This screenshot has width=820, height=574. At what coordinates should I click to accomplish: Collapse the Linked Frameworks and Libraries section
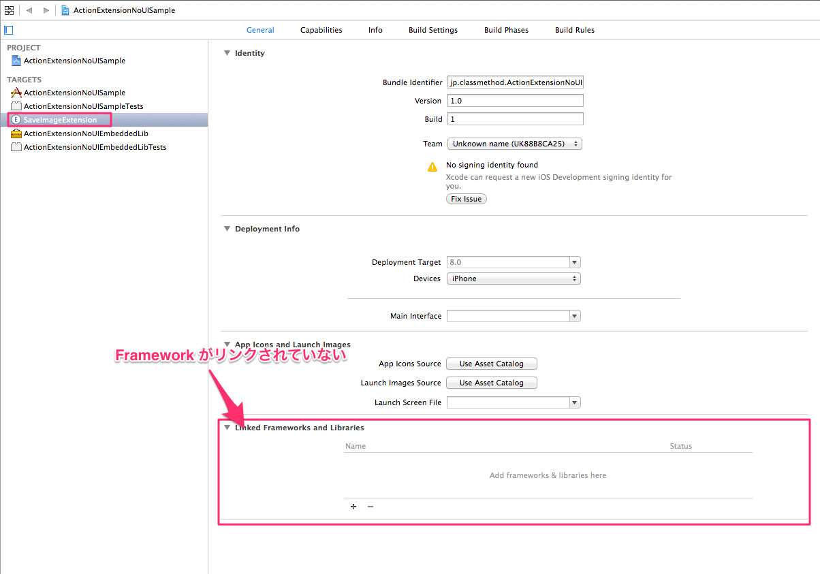pyautogui.click(x=227, y=428)
